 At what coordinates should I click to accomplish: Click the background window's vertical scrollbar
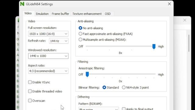[x=189, y=43]
